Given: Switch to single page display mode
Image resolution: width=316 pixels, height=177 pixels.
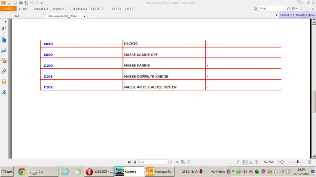Looking at the screenshot, I should click(239, 162).
